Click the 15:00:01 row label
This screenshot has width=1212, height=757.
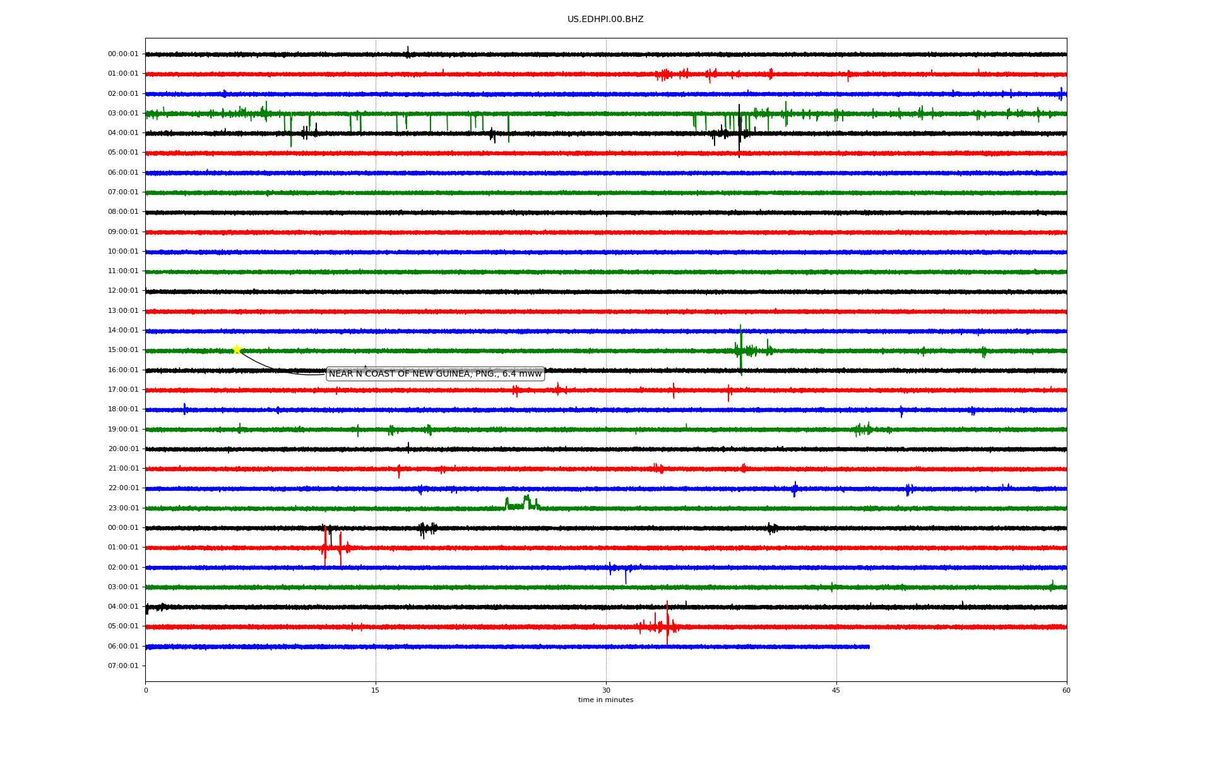(x=123, y=350)
